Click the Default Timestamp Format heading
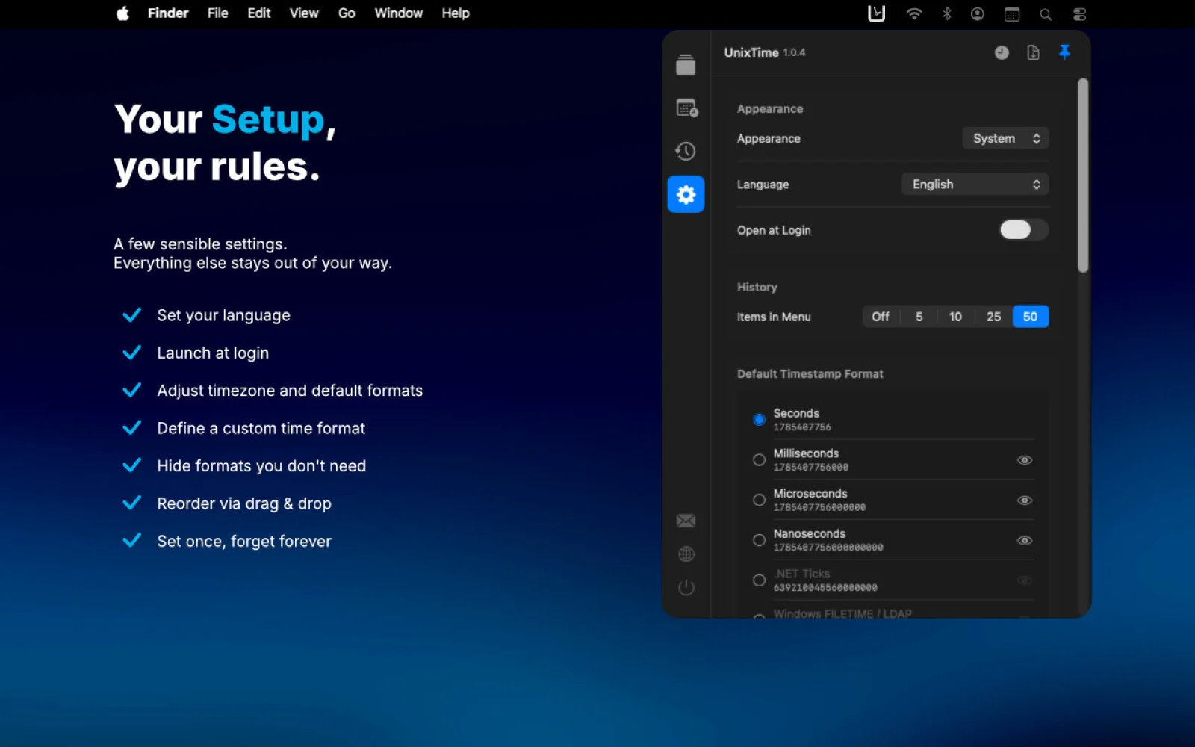 pyautogui.click(x=810, y=373)
